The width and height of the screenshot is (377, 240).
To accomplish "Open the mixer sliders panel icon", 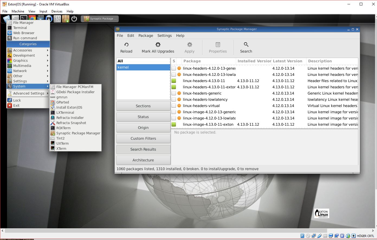I will pos(57,19).
